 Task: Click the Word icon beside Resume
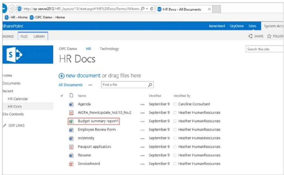pyautogui.click(x=71, y=155)
